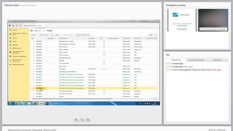The image size is (233, 131).
Task: Click the Отменить поиск button
Action: coord(68,35)
